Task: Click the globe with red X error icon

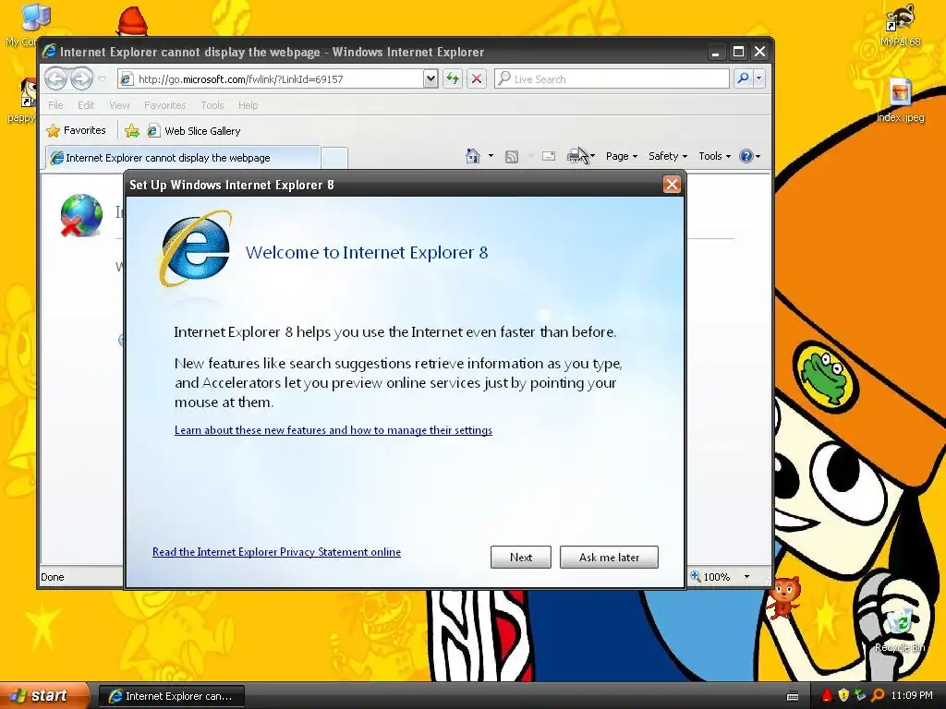Action: (81, 215)
